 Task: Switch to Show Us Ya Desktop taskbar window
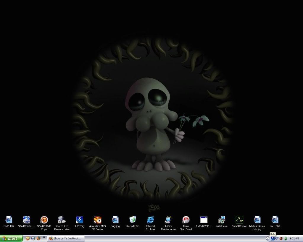(66, 238)
